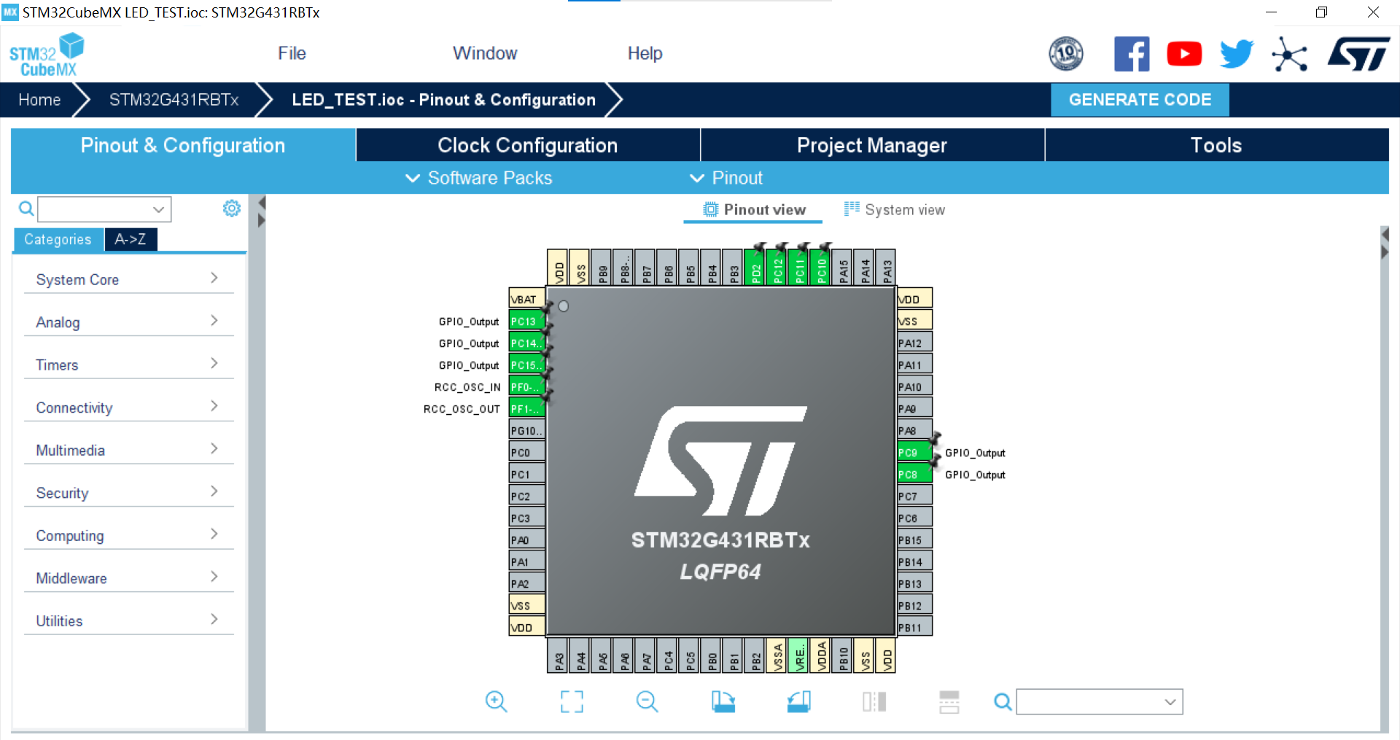Select the PC8 pin on the chip
This screenshot has width=1400, height=740.
click(914, 474)
